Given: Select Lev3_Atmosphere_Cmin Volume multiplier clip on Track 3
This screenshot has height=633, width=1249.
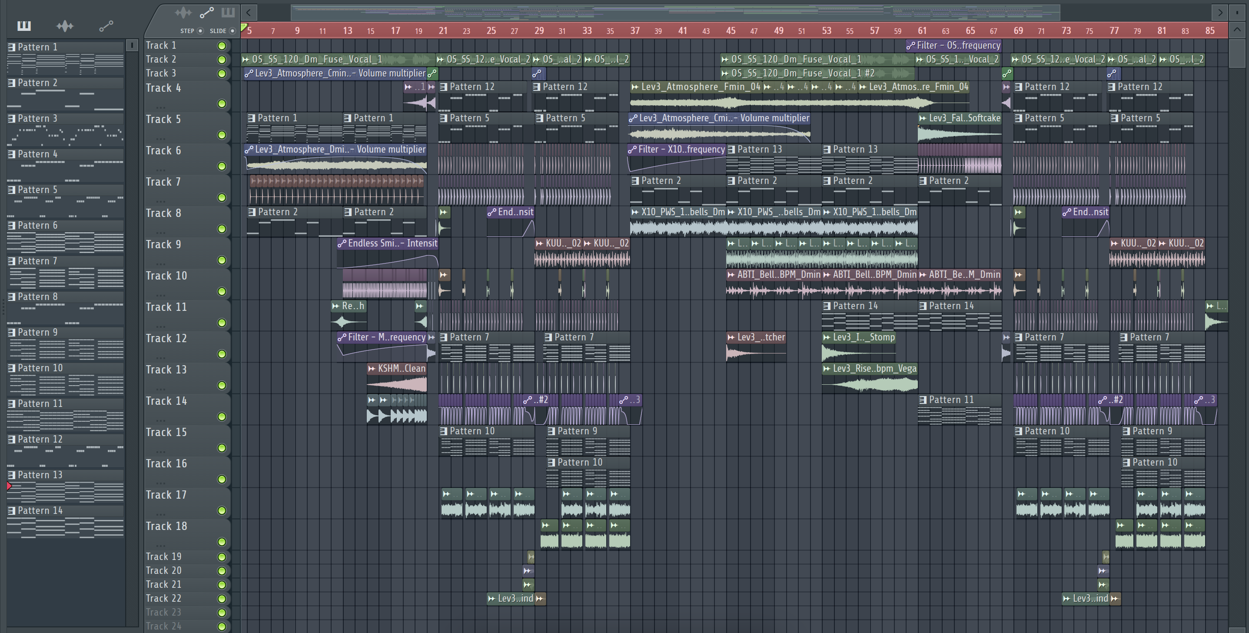Looking at the screenshot, I should (x=335, y=73).
